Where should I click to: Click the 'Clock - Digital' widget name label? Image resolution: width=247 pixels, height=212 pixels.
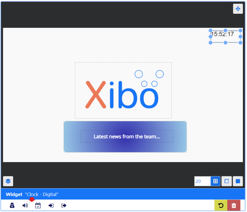tap(42, 194)
